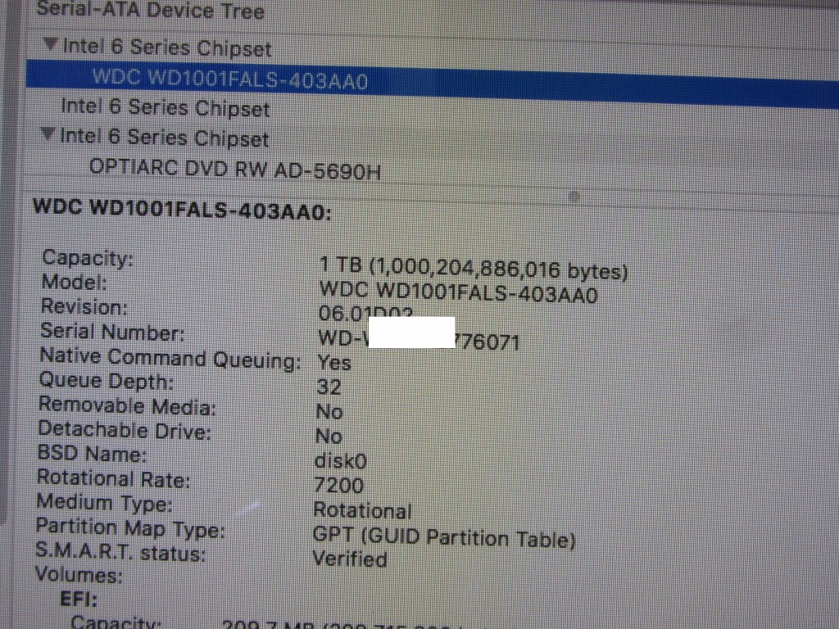
Task: Click the BSD Name: label
Action: (92, 454)
